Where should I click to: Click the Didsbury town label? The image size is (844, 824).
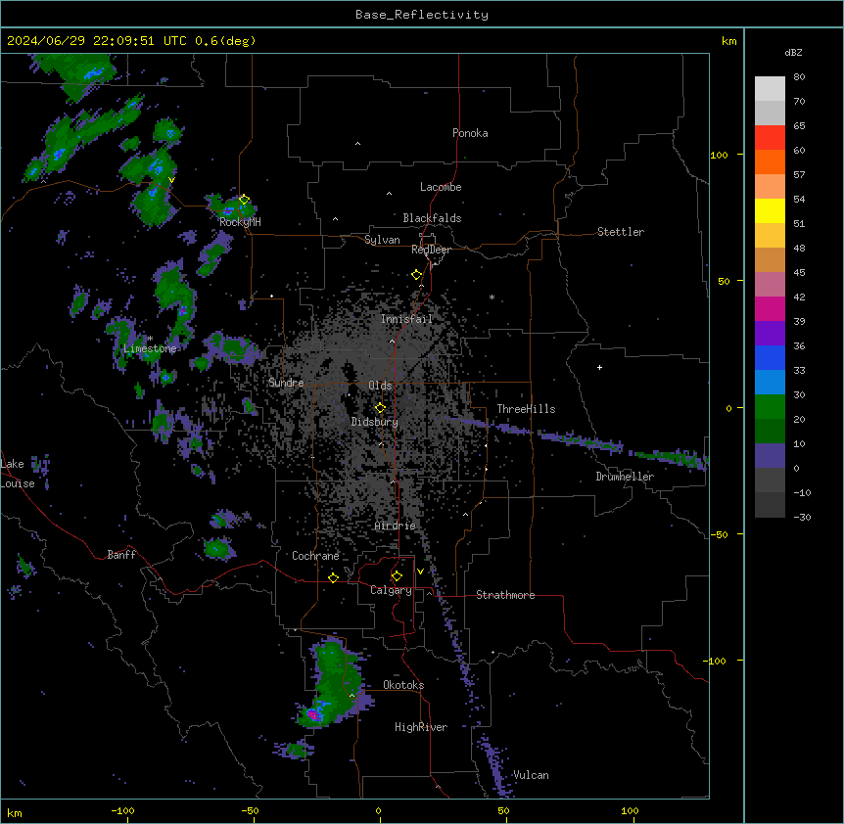point(375,422)
